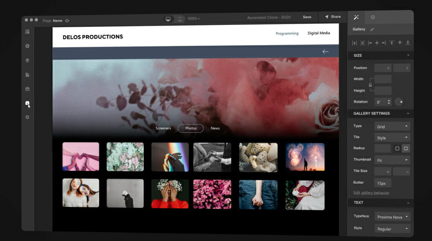Open the layers stack icon in left sidebar
The width and height of the screenshot is (432, 241).
pyautogui.click(x=27, y=60)
